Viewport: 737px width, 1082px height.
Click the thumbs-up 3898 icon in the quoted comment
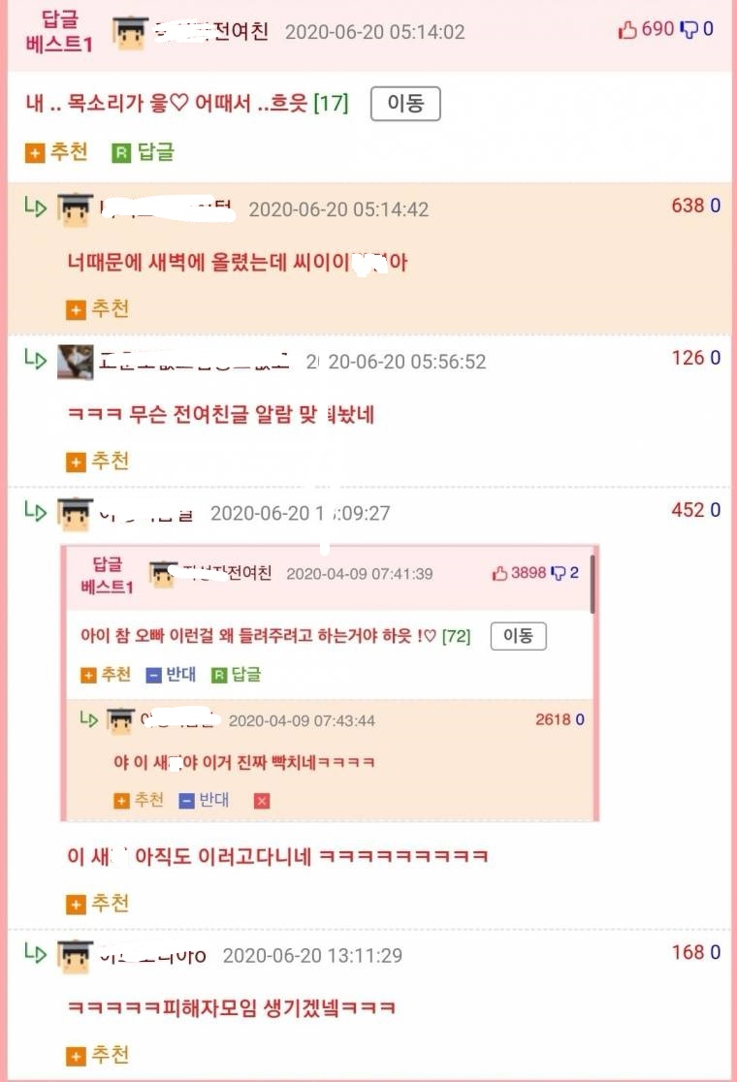click(500, 573)
